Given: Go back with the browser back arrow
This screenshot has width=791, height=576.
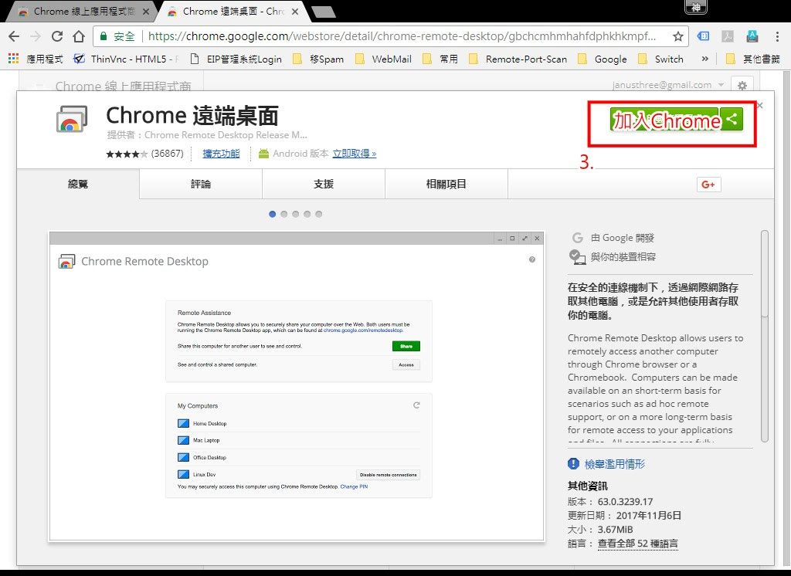Looking at the screenshot, I should pyautogui.click(x=14, y=36).
